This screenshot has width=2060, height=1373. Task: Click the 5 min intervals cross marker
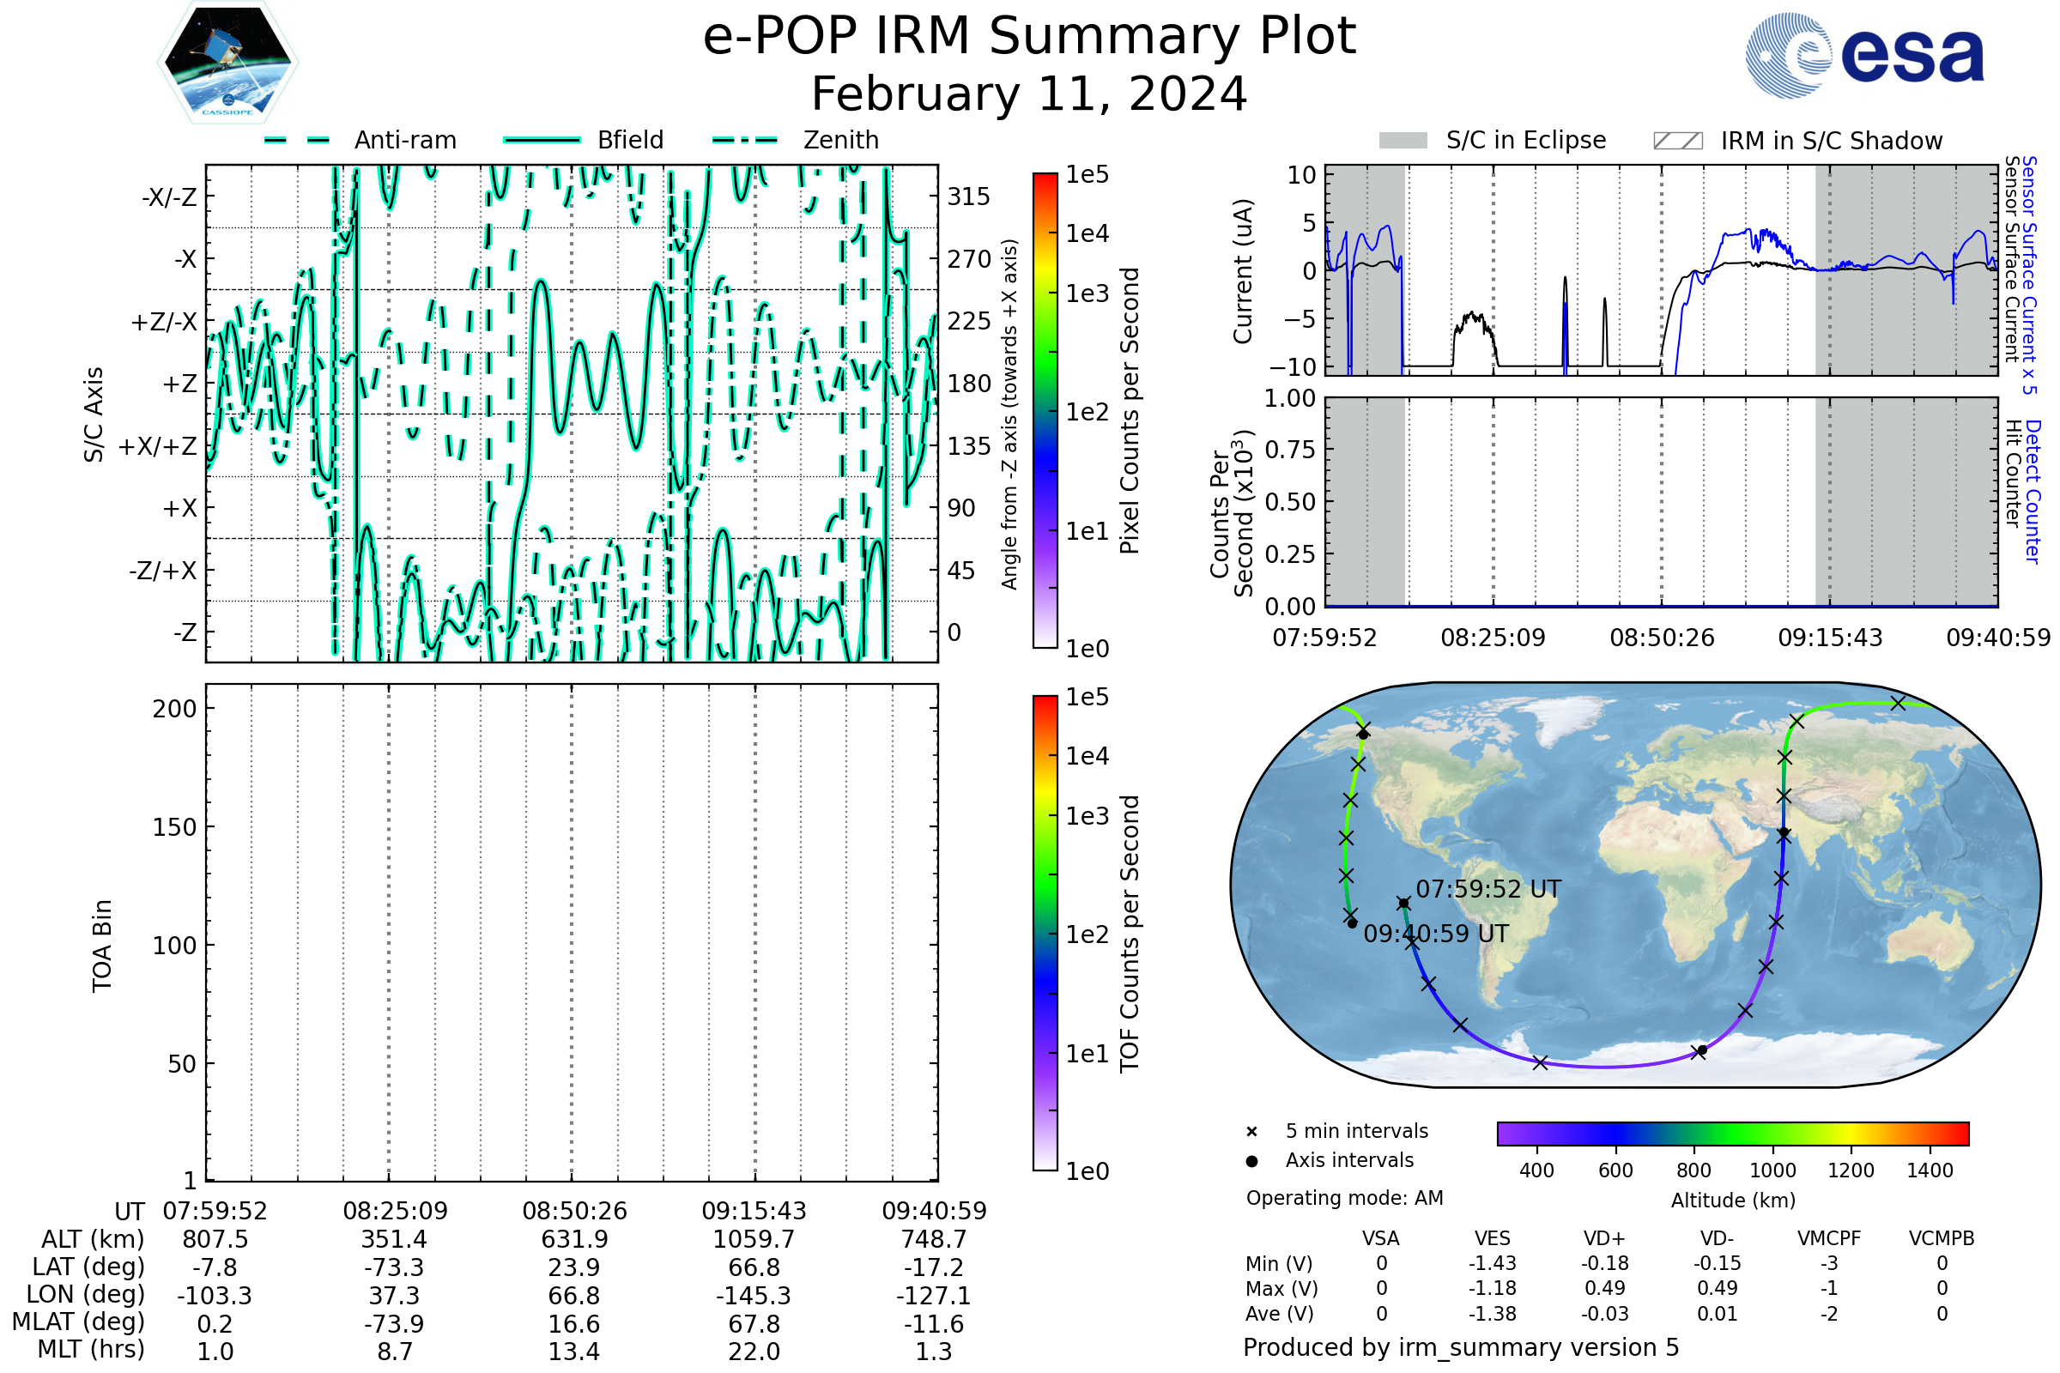[x=1251, y=1132]
